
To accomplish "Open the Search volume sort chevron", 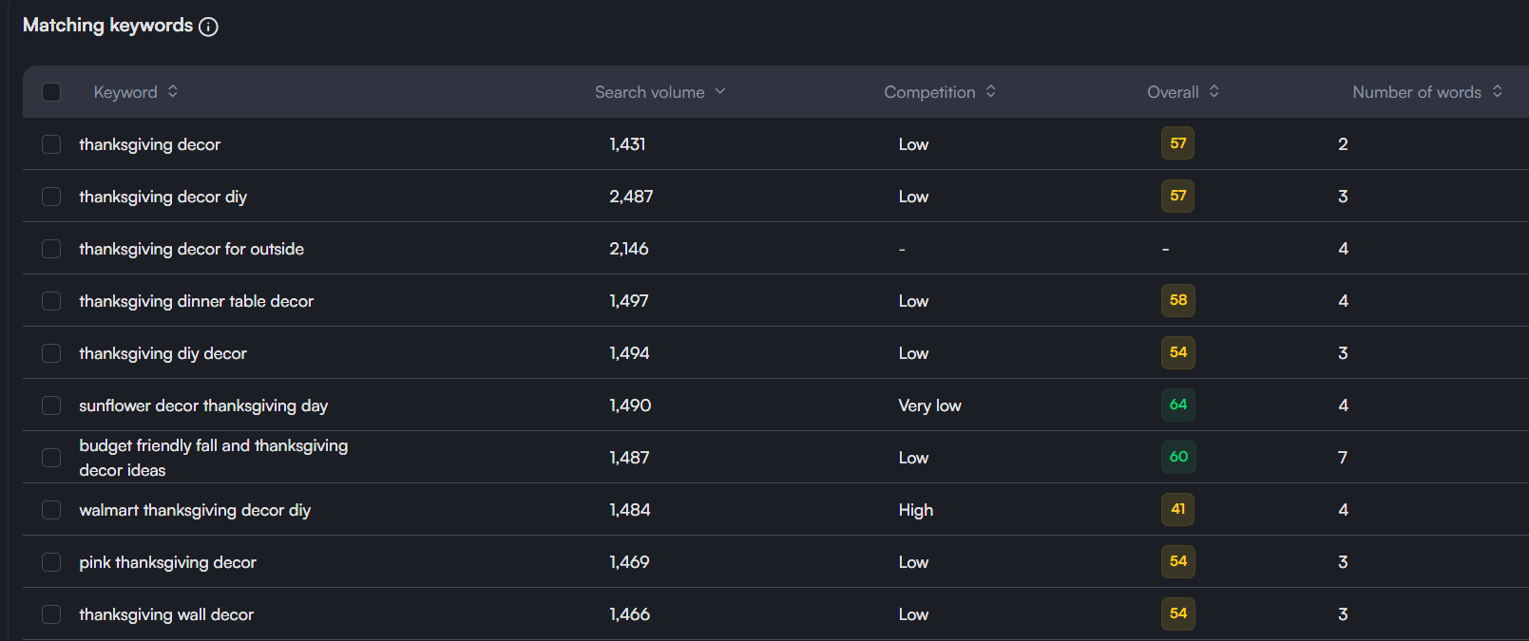I will [720, 91].
